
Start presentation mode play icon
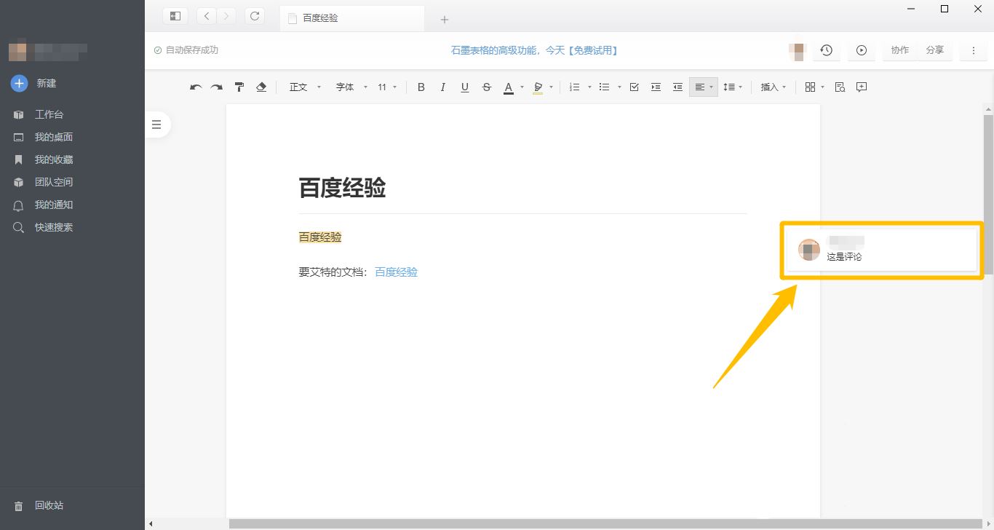[862, 50]
